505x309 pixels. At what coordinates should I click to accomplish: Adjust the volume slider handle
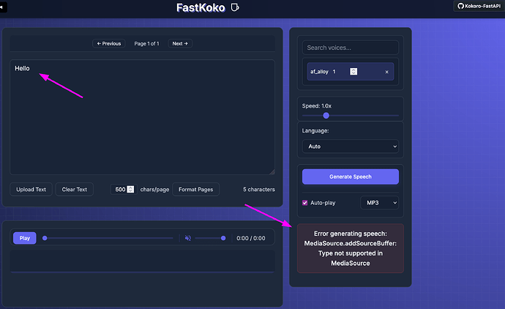point(223,238)
